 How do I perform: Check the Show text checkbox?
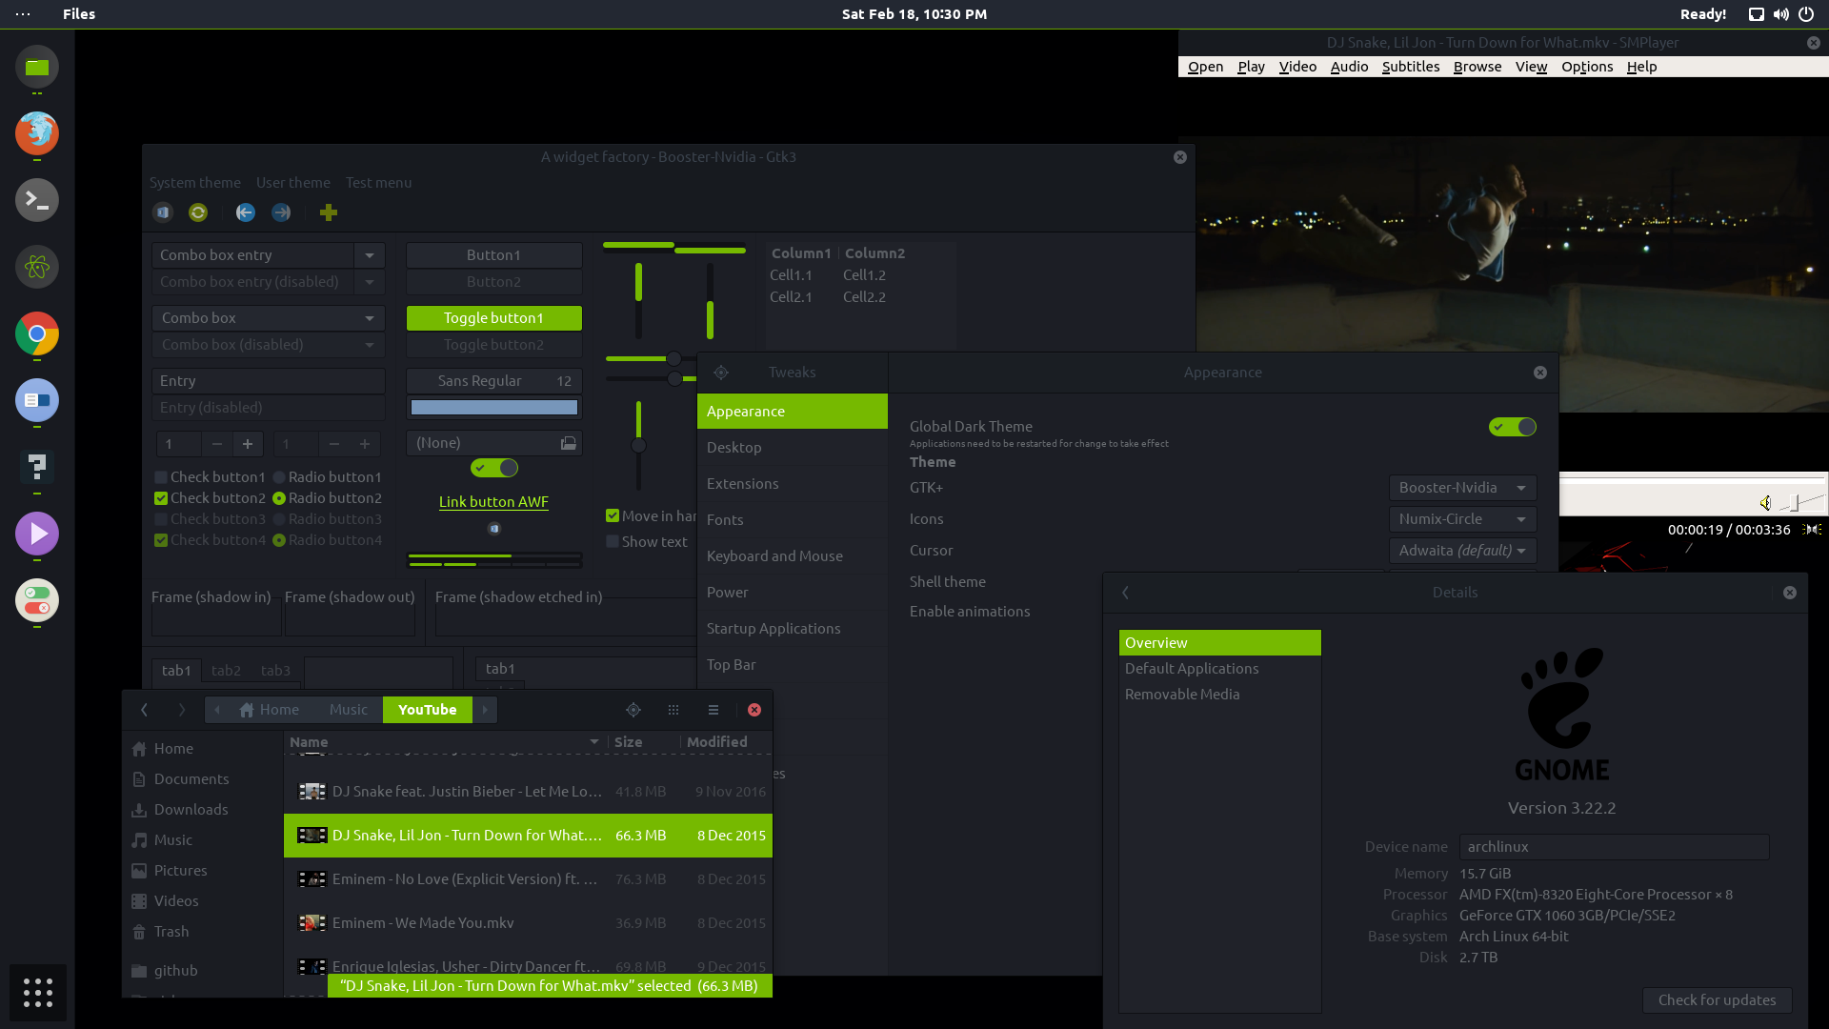click(x=613, y=541)
